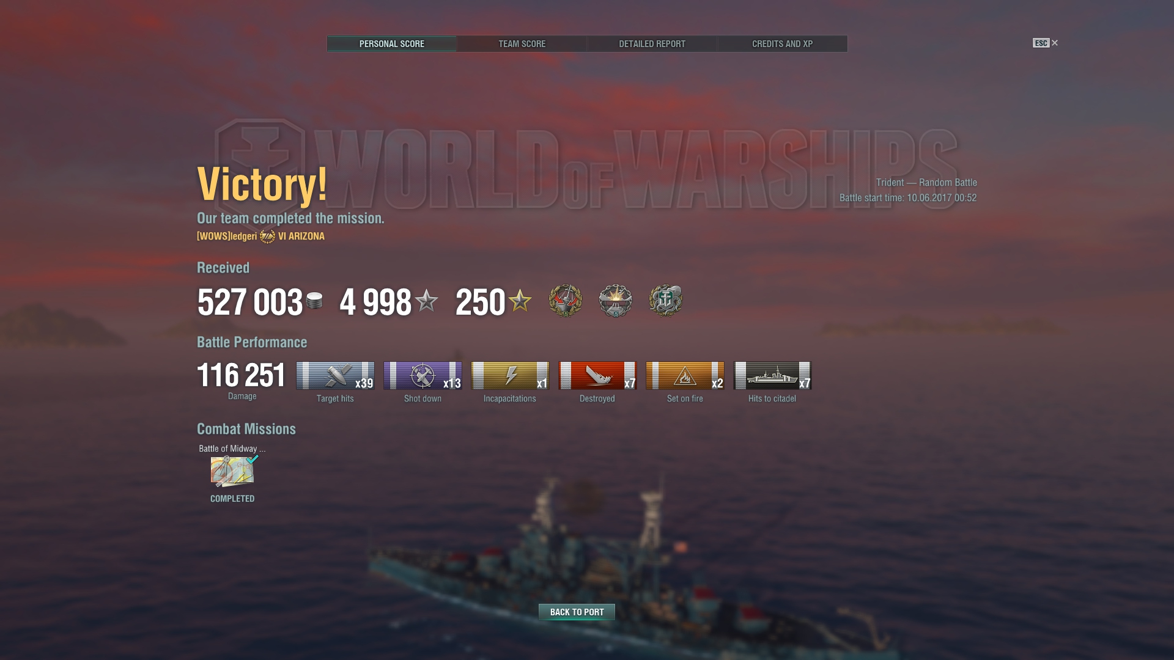Click the silver credits coin icon
Image resolution: width=1174 pixels, height=660 pixels.
314,301
